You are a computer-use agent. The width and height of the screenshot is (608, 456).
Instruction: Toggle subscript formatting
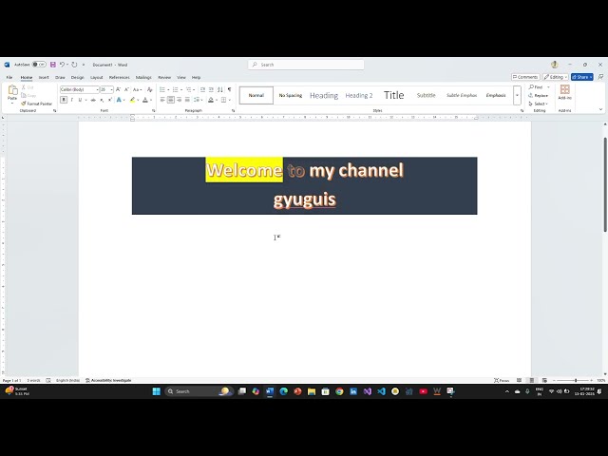[102, 100]
